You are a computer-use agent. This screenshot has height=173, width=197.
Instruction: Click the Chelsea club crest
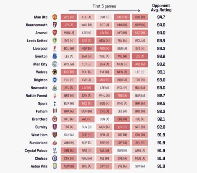pos(55,158)
